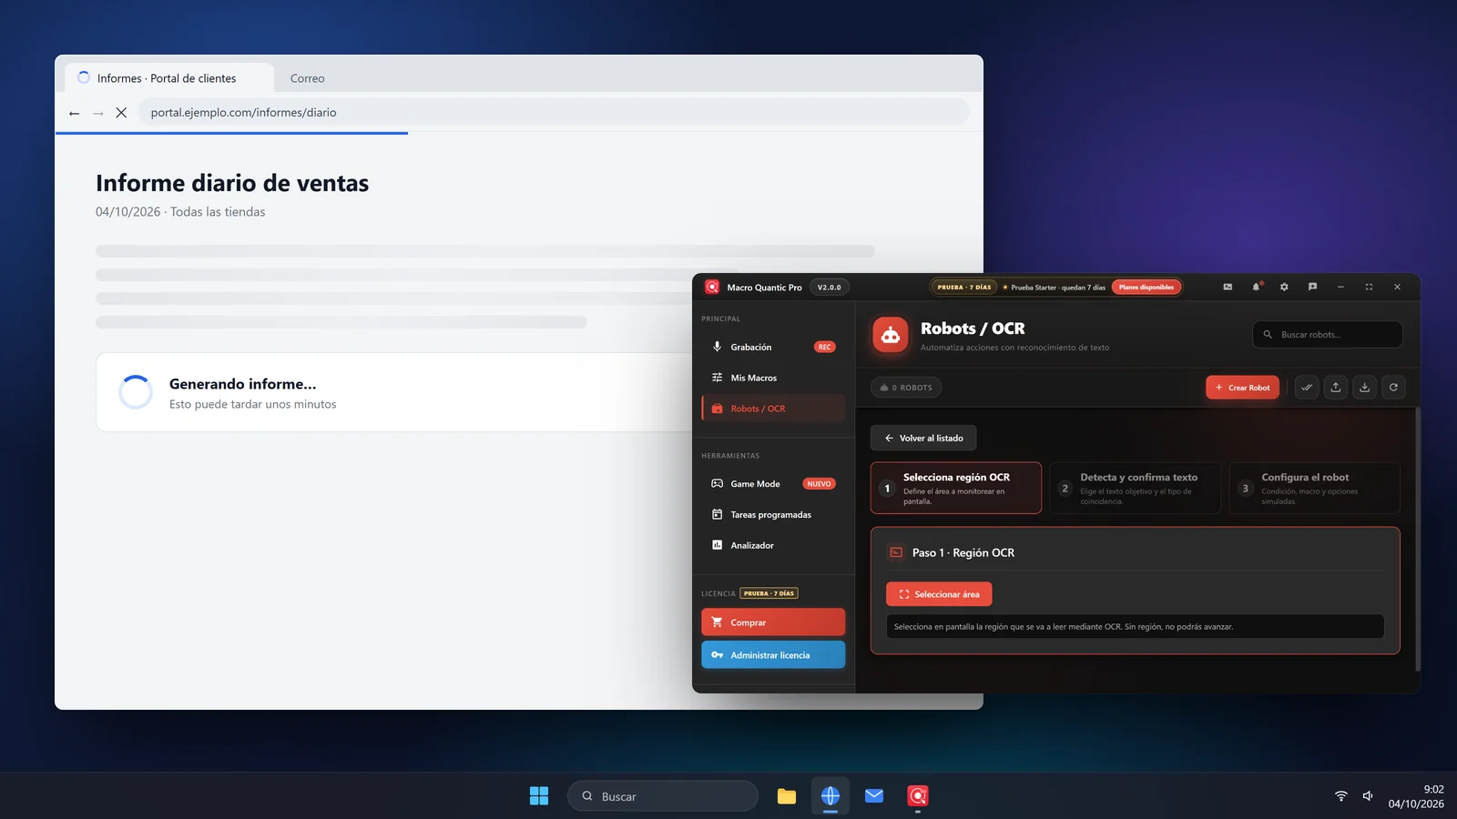The image size is (1457, 819).
Task: Click the 0 ROBOTS counter pill
Action: pos(907,388)
